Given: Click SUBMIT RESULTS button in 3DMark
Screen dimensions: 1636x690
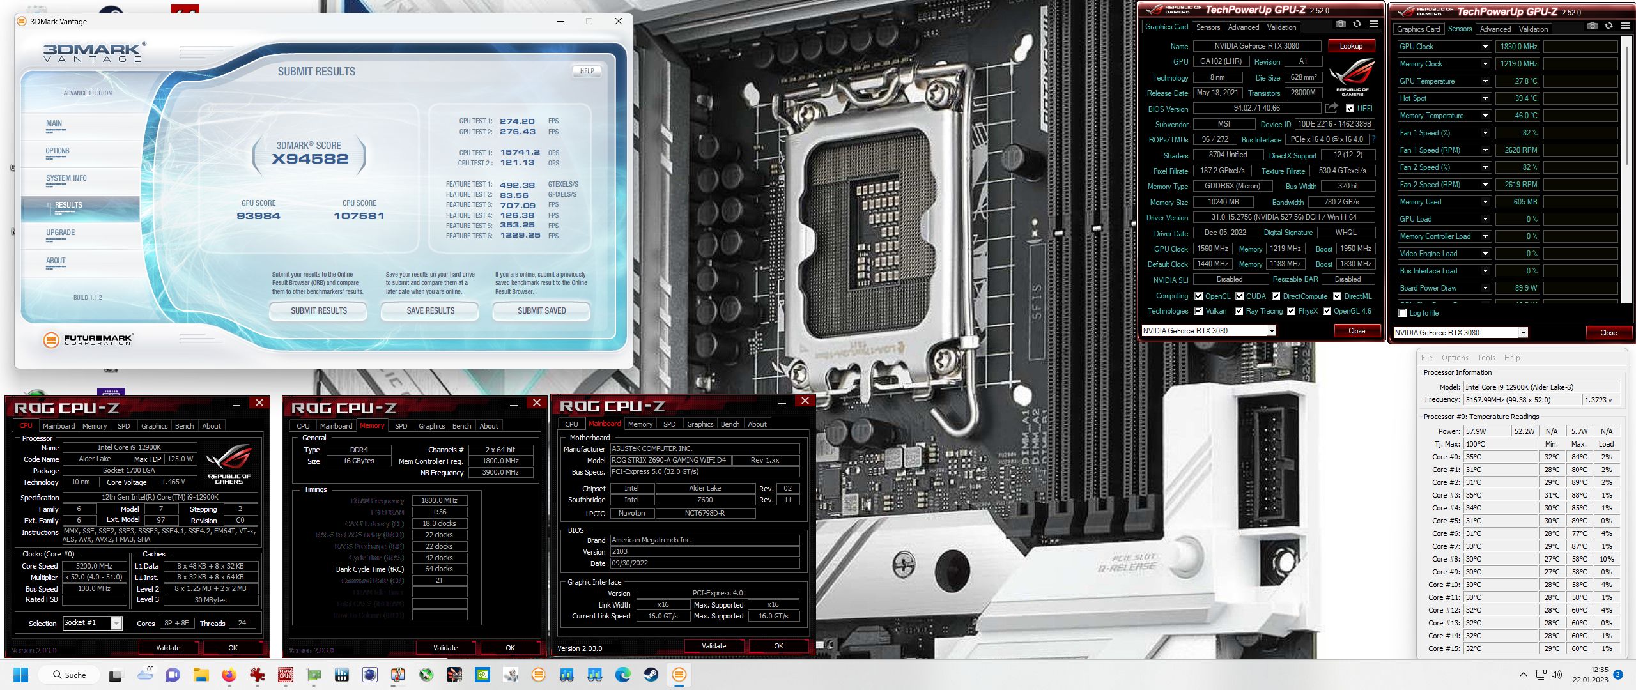Looking at the screenshot, I should pyautogui.click(x=318, y=311).
